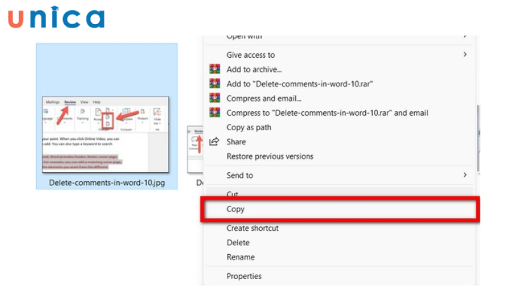Choose Compress to "Delete-comments-in-word-10.rar" and email

pyautogui.click(x=340, y=113)
